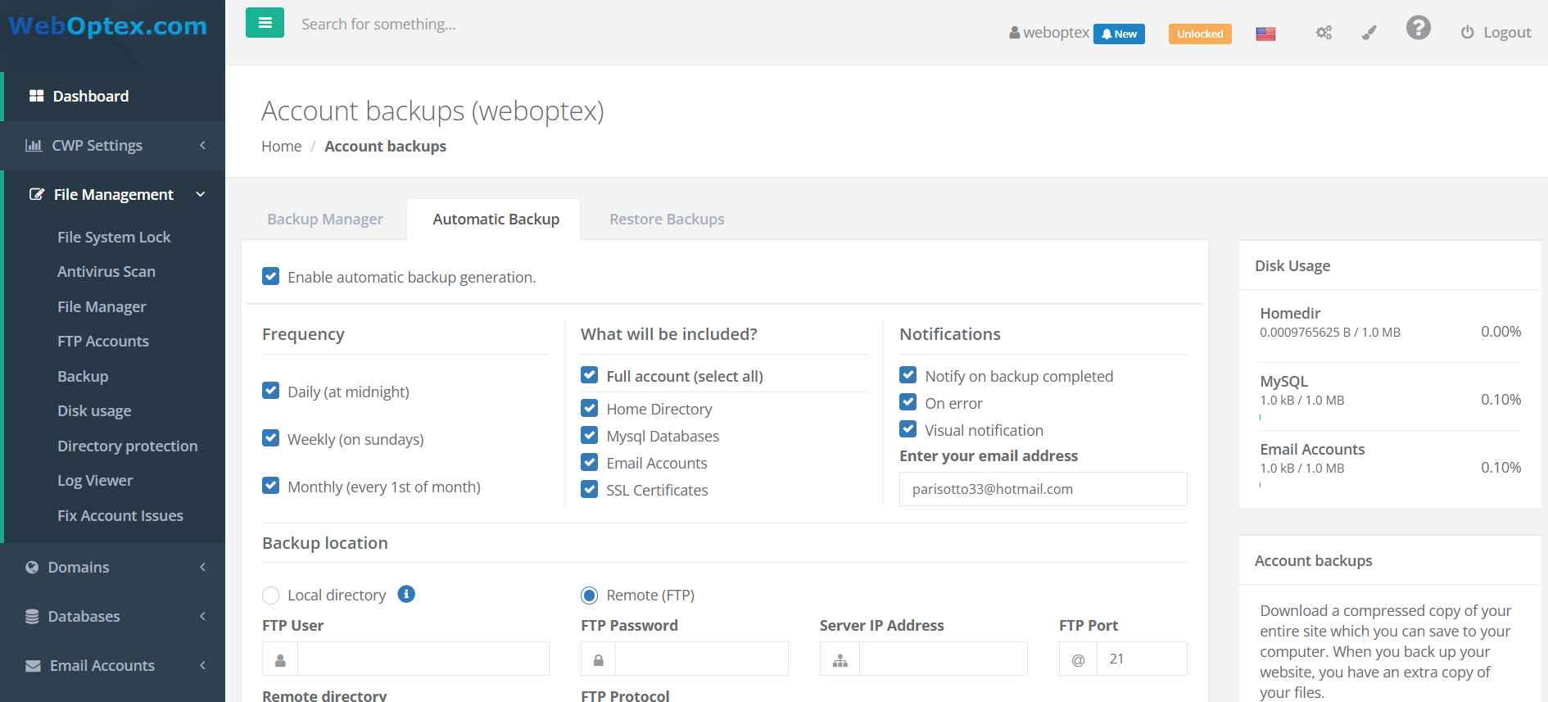
Task: Click the Logout link
Action: (x=1496, y=33)
